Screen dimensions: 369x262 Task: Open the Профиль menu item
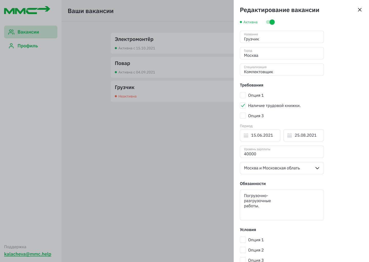pos(28,46)
